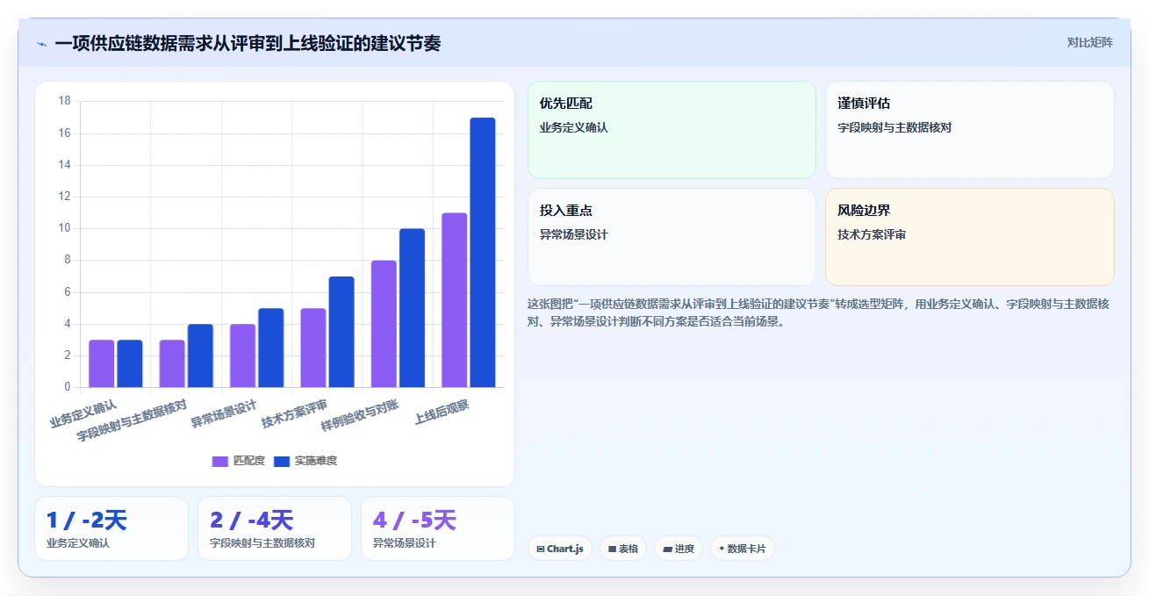Viewport: 1149px width, 596px height.
Task: Click the 匹配度 bar for 上线后观察
Action: pos(455,299)
